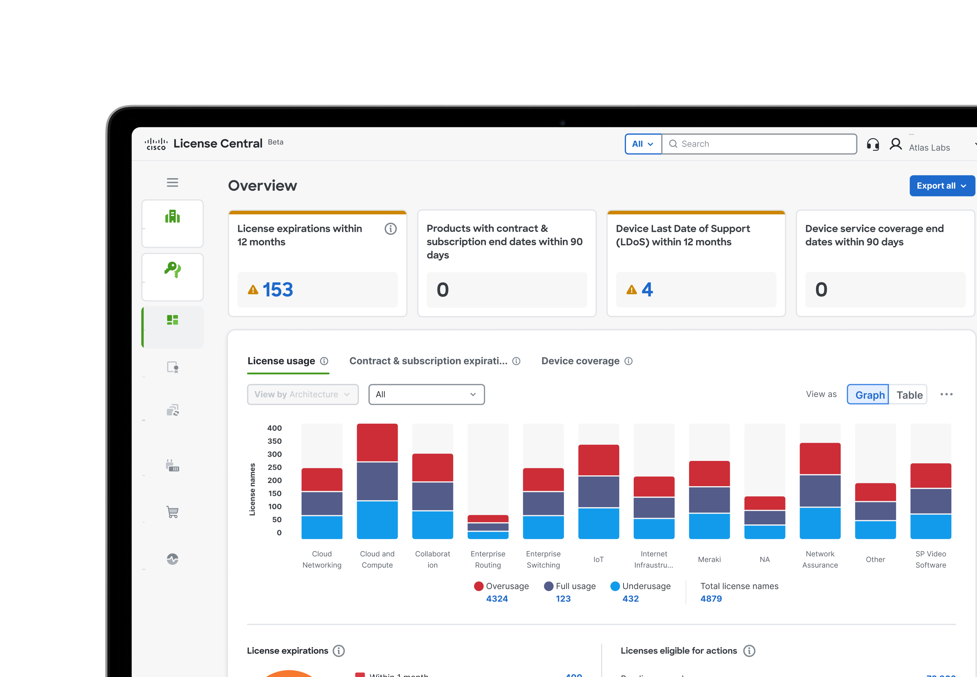This screenshot has width=977, height=677.
Task: Open the green keys sidebar icon
Action: pos(172,270)
